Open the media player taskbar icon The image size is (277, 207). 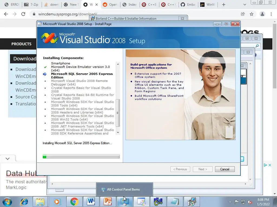tap(57, 202)
